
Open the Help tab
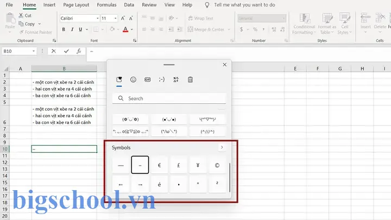click(x=187, y=5)
